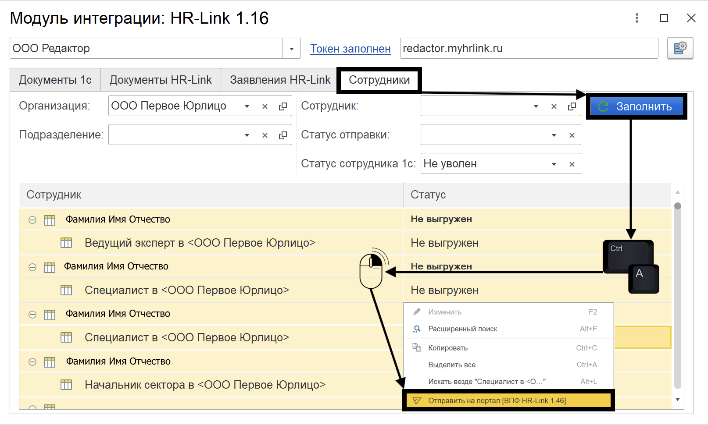Click the pencil icon next to Изменить

pyautogui.click(x=417, y=312)
